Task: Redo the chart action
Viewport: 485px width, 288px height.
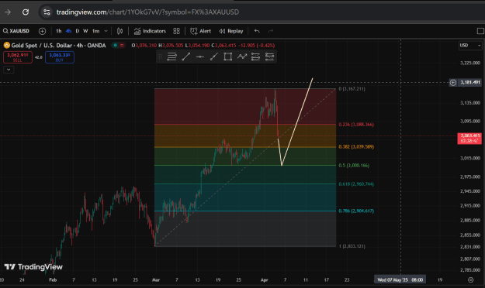Action: (271, 31)
